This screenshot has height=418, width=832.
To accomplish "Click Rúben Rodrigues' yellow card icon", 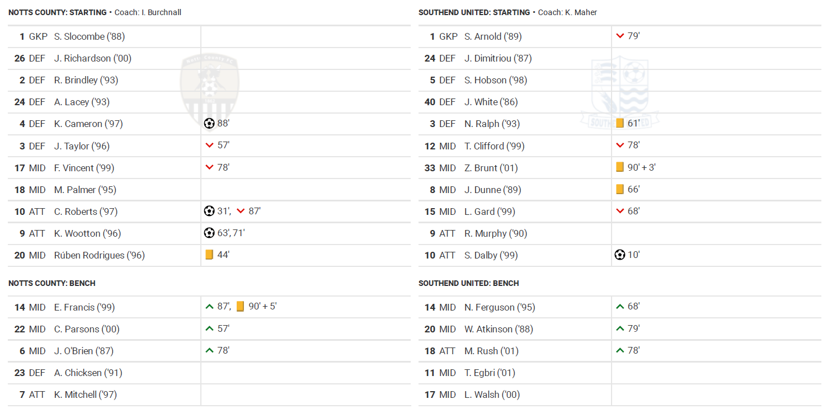I will coord(209,255).
